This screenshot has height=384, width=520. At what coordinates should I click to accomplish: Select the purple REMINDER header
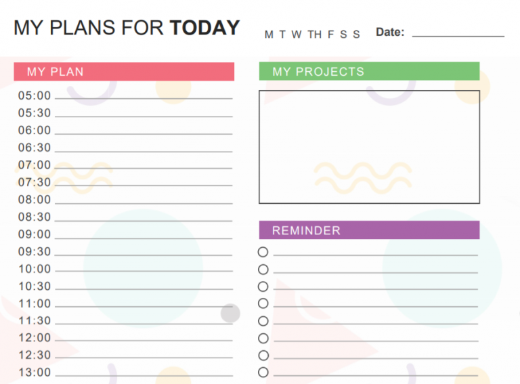point(369,230)
